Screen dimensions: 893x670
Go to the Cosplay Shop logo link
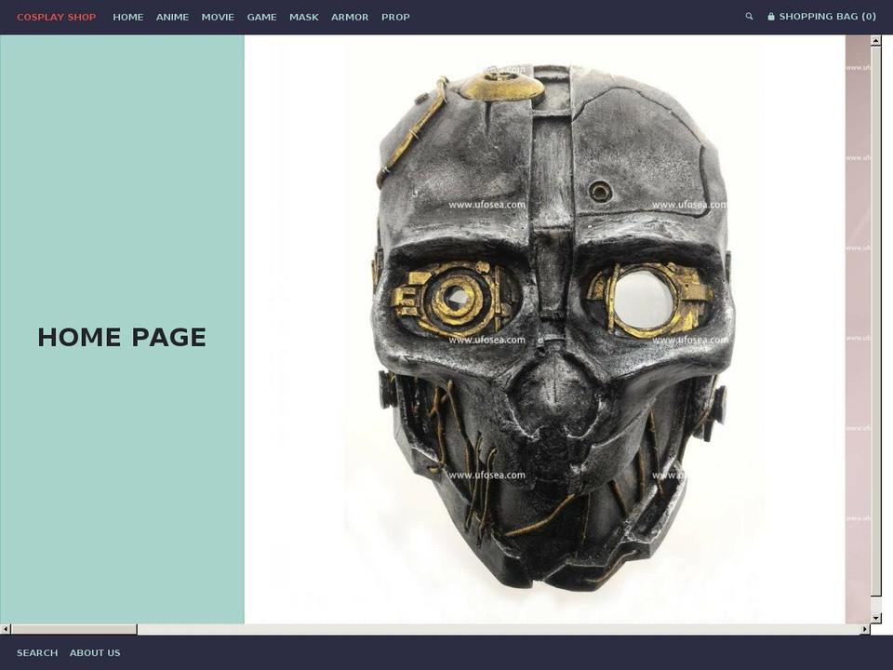pos(57,17)
